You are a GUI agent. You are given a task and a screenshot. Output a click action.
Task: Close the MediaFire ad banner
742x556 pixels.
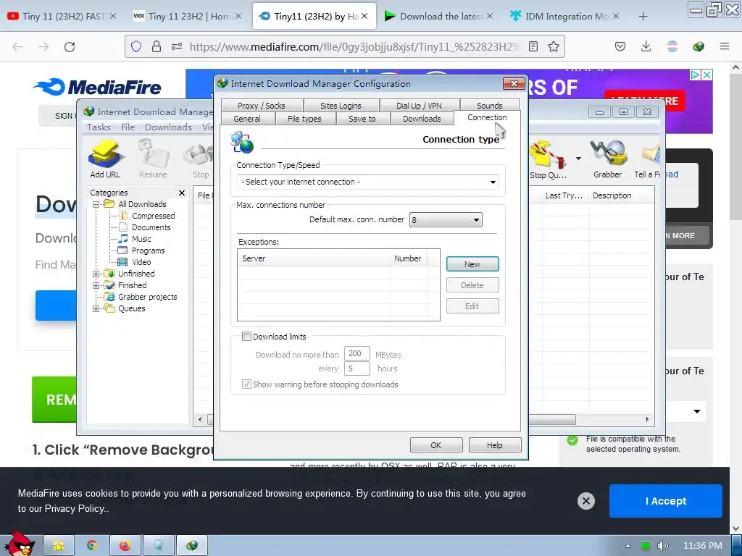[706, 75]
